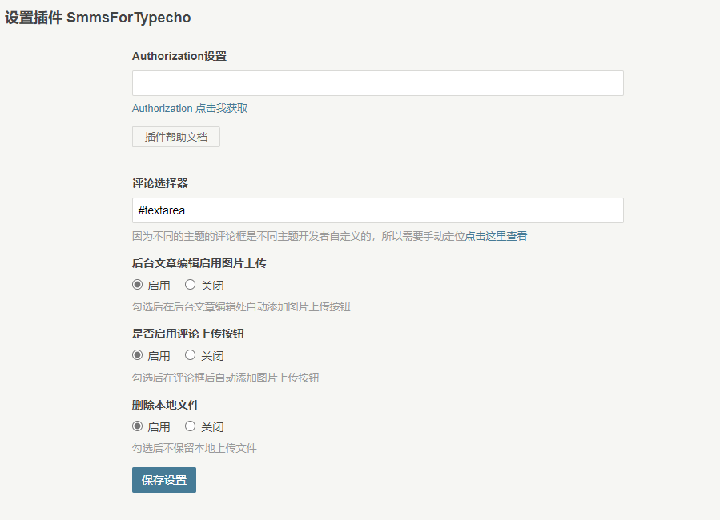Screen dimensions: 720x520
Task: Click the 评论选择器 label
Action: click(x=160, y=183)
